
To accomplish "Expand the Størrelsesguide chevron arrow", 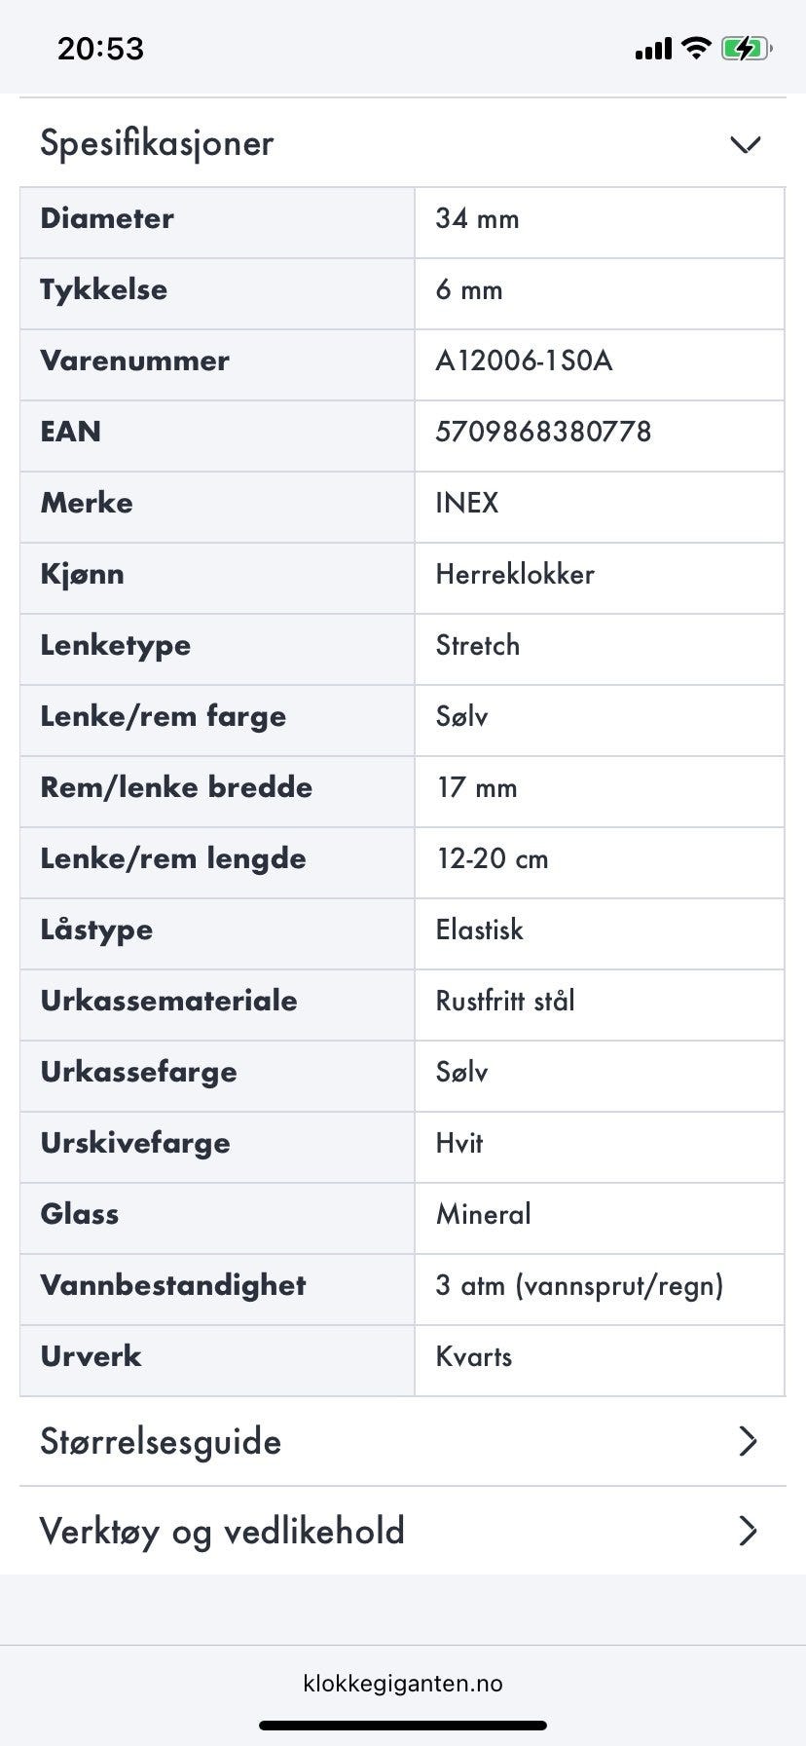I will pos(747,1441).
